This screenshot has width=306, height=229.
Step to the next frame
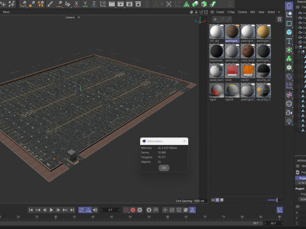pyautogui.click(x=58, y=210)
